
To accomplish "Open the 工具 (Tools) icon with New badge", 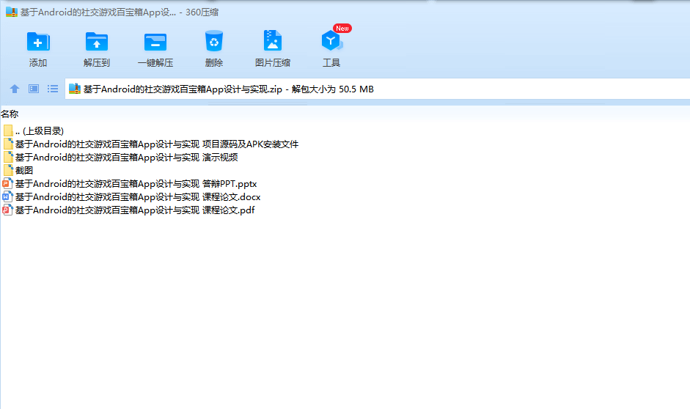I will coord(332,40).
